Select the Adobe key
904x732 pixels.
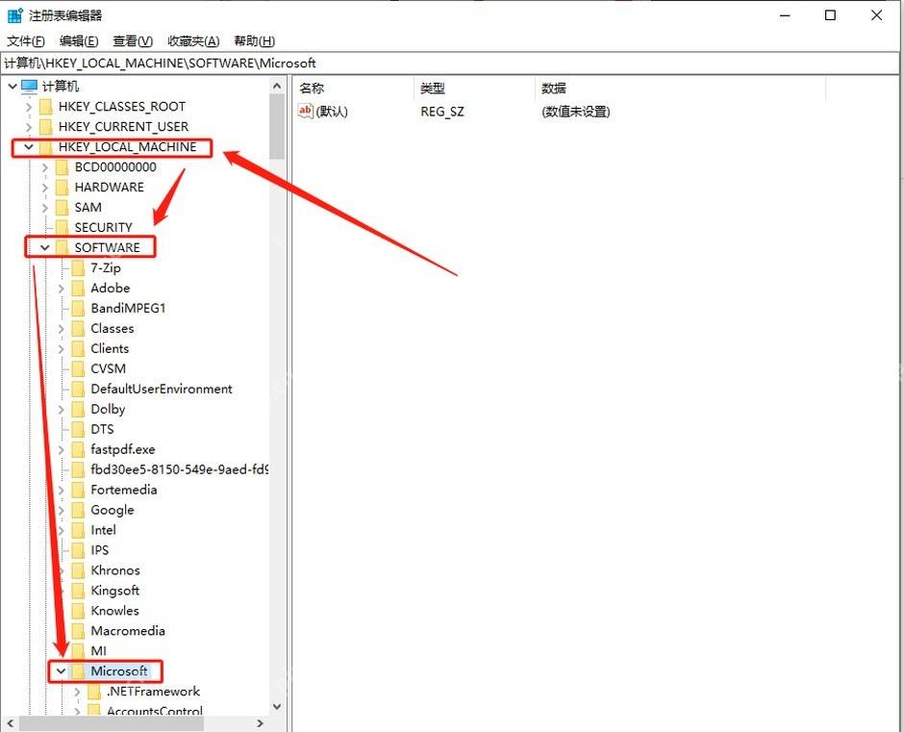click(x=111, y=288)
